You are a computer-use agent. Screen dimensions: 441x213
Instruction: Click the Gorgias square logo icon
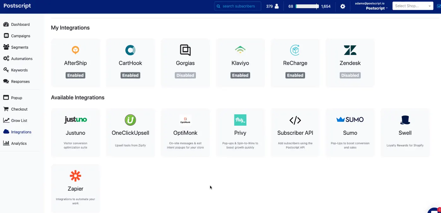tap(185, 50)
